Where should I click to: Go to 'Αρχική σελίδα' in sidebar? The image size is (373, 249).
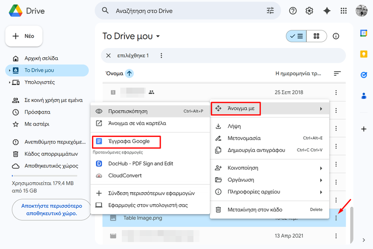pyautogui.click(x=47, y=58)
